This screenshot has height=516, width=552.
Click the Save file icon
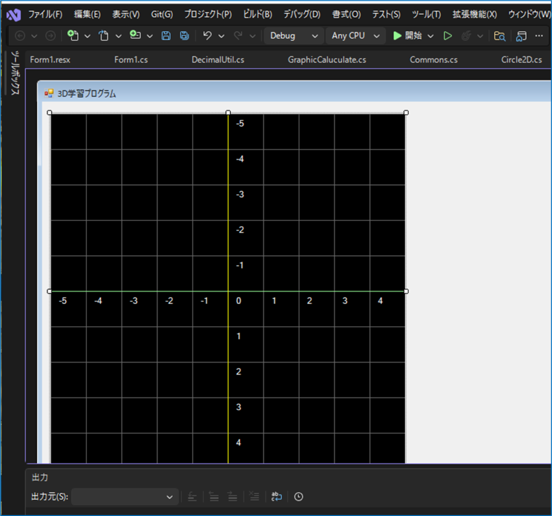click(x=166, y=36)
